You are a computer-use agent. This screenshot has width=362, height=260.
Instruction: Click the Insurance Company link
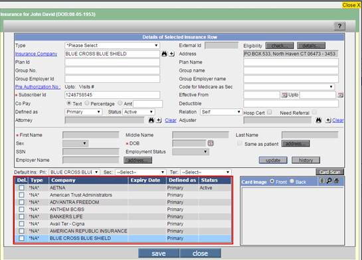(36, 54)
